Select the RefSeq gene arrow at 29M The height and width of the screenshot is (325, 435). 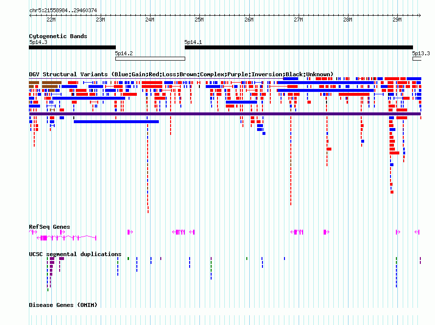coord(398,232)
